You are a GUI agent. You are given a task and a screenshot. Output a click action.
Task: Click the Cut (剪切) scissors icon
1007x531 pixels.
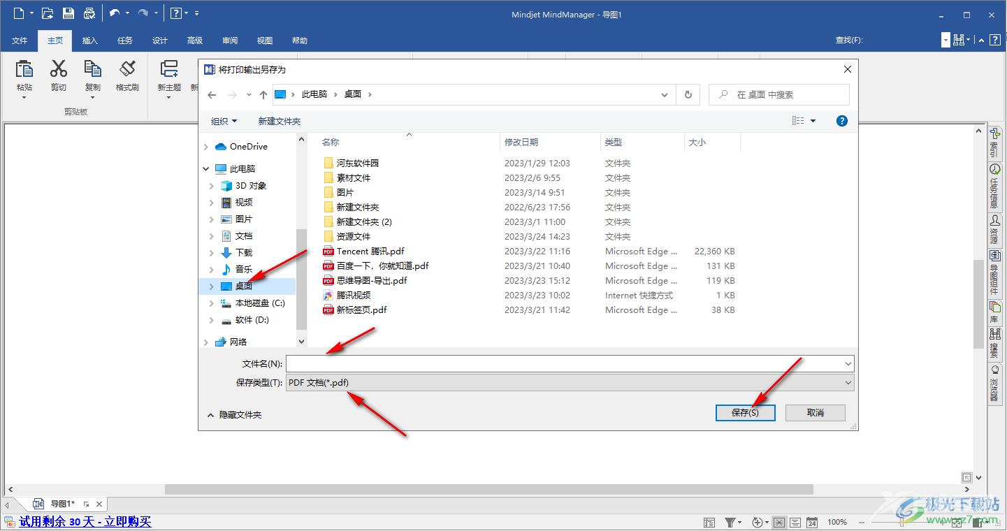click(x=59, y=68)
